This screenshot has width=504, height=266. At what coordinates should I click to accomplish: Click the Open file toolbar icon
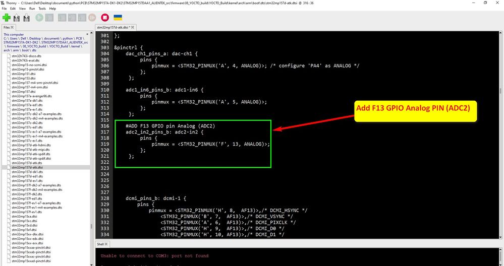click(x=16, y=17)
